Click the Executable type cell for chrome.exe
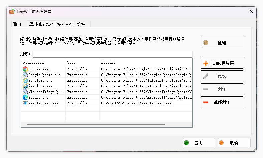This screenshot has height=158, width=263. 77,69
